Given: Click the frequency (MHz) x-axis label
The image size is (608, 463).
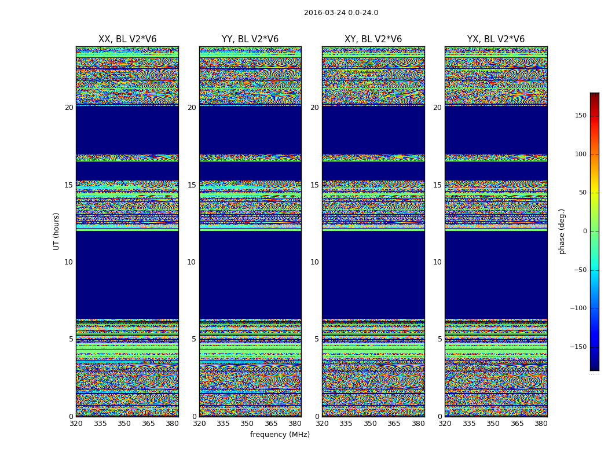Looking at the screenshot, I should [280, 435].
